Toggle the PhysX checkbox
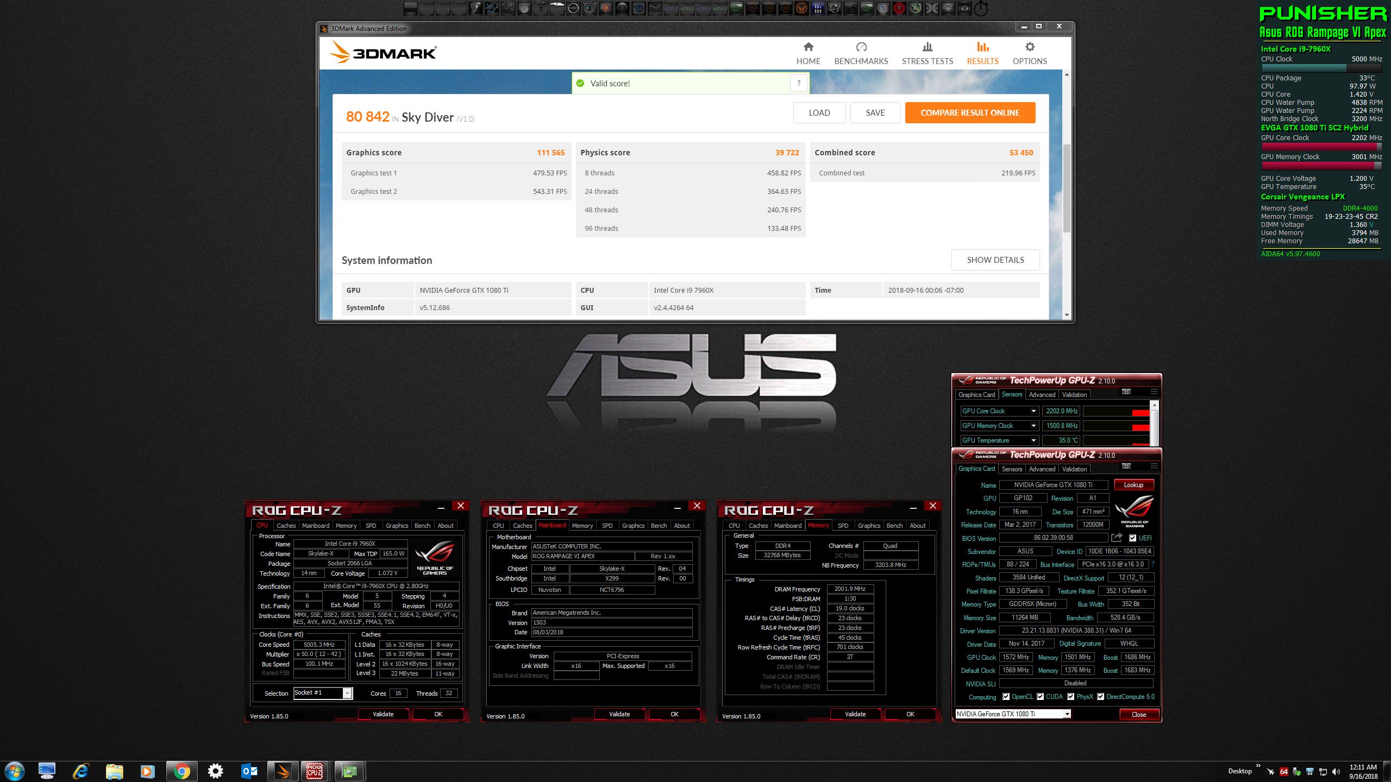 (1070, 697)
